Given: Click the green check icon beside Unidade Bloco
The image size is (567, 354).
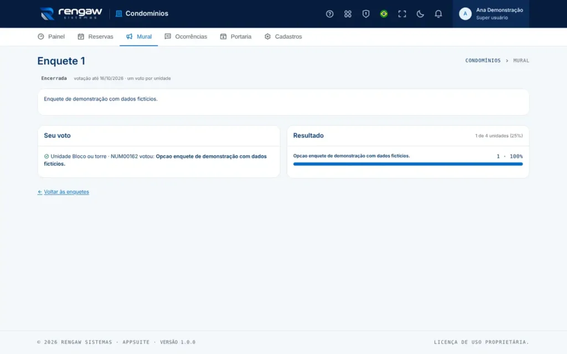Looking at the screenshot, I should click(x=47, y=157).
